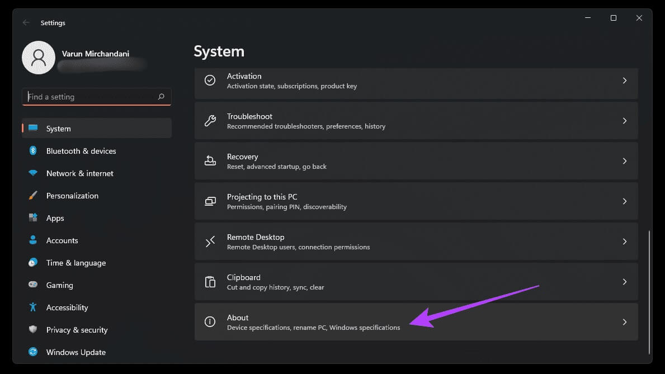Click the search magnifier icon

pos(161,97)
